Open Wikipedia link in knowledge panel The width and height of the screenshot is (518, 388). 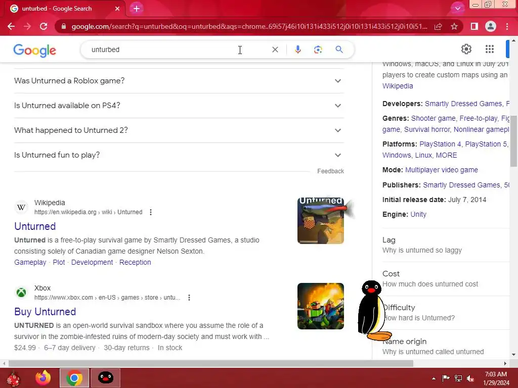[x=398, y=86]
